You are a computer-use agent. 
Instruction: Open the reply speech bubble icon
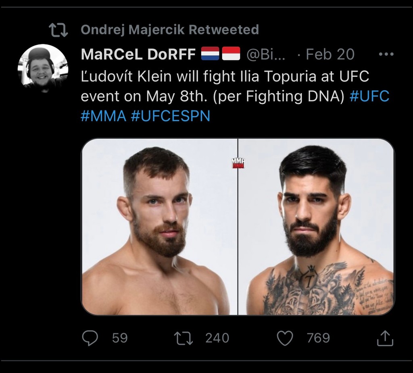pyautogui.click(x=90, y=338)
